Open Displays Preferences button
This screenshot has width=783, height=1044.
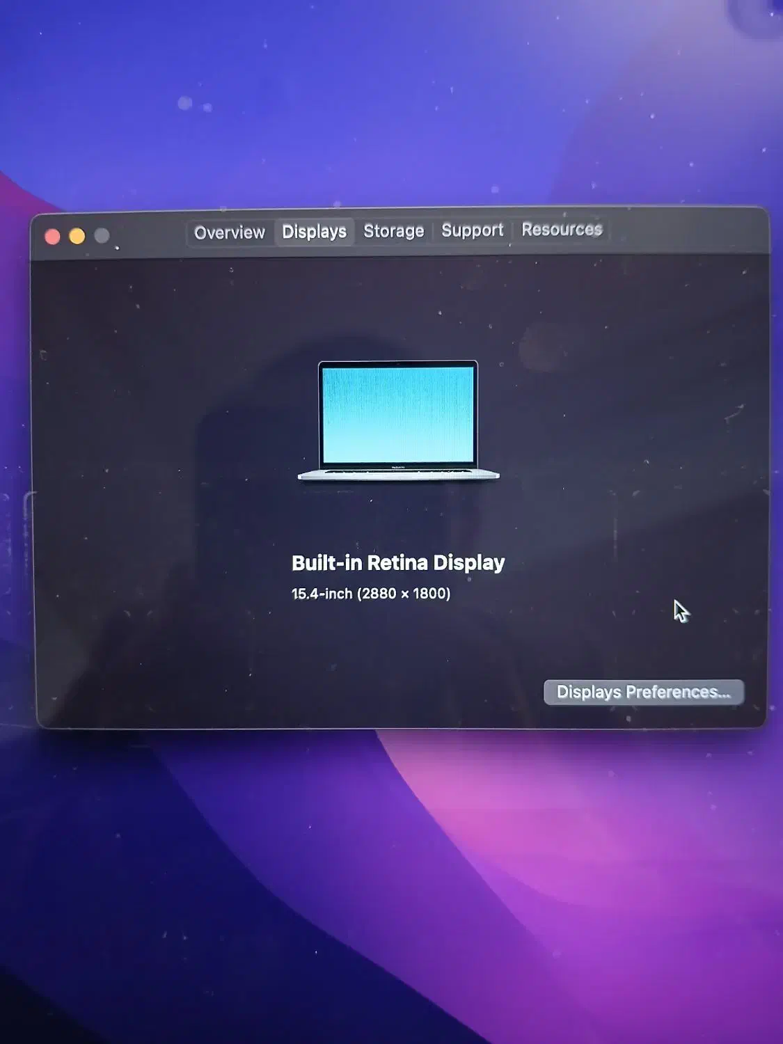click(643, 692)
